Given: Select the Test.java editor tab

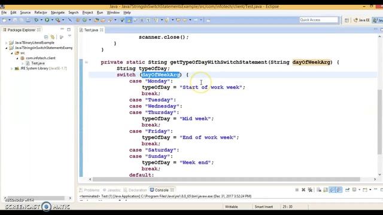Looking at the screenshot, I should [x=91, y=30].
